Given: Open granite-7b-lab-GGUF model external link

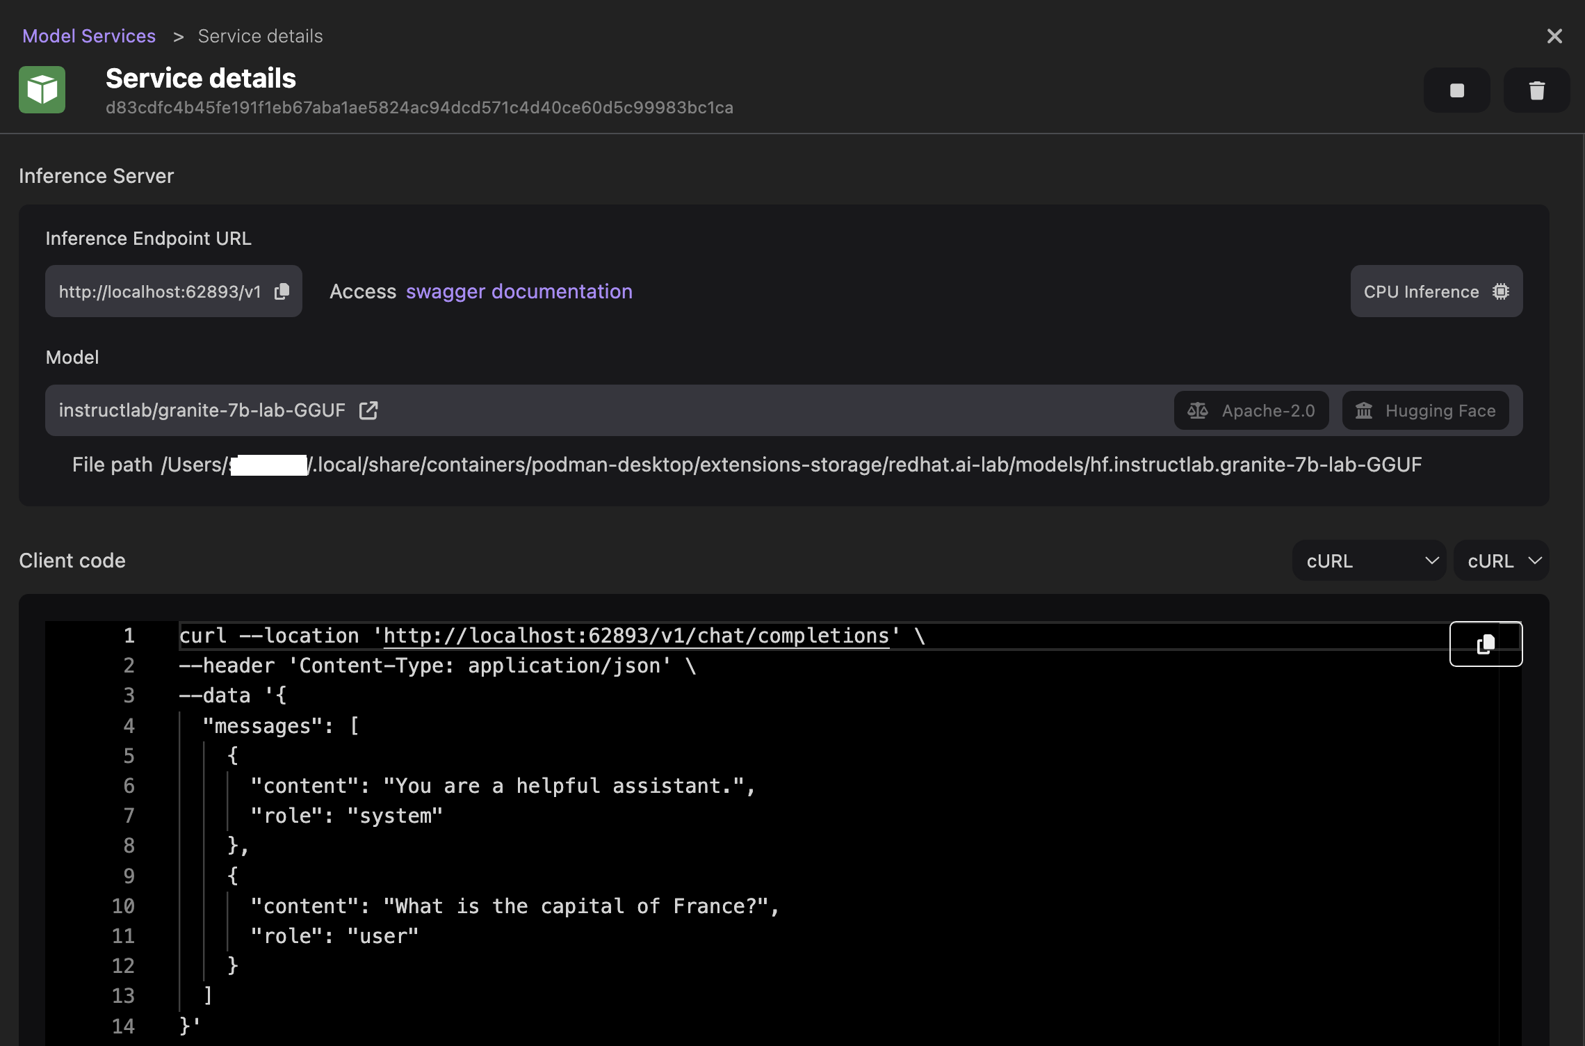Looking at the screenshot, I should click(368, 410).
